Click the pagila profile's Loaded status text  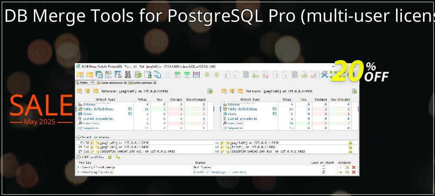(220, 172)
